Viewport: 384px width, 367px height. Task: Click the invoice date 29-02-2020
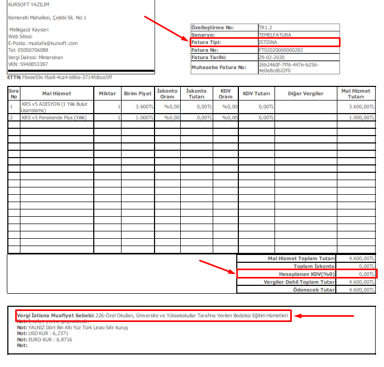(x=271, y=58)
